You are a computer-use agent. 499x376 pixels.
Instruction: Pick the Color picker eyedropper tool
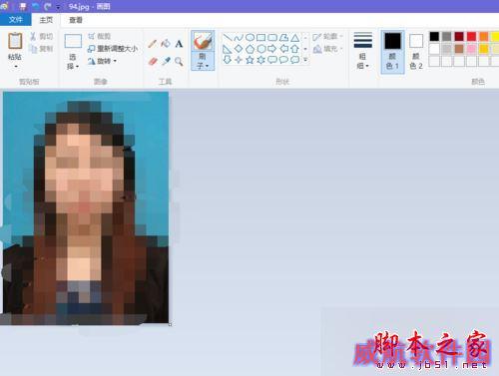pyautogui.click(x=166, y=62)
